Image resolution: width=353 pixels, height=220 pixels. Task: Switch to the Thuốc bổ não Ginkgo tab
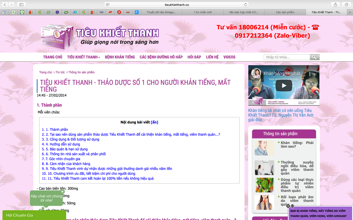[161, 12]
